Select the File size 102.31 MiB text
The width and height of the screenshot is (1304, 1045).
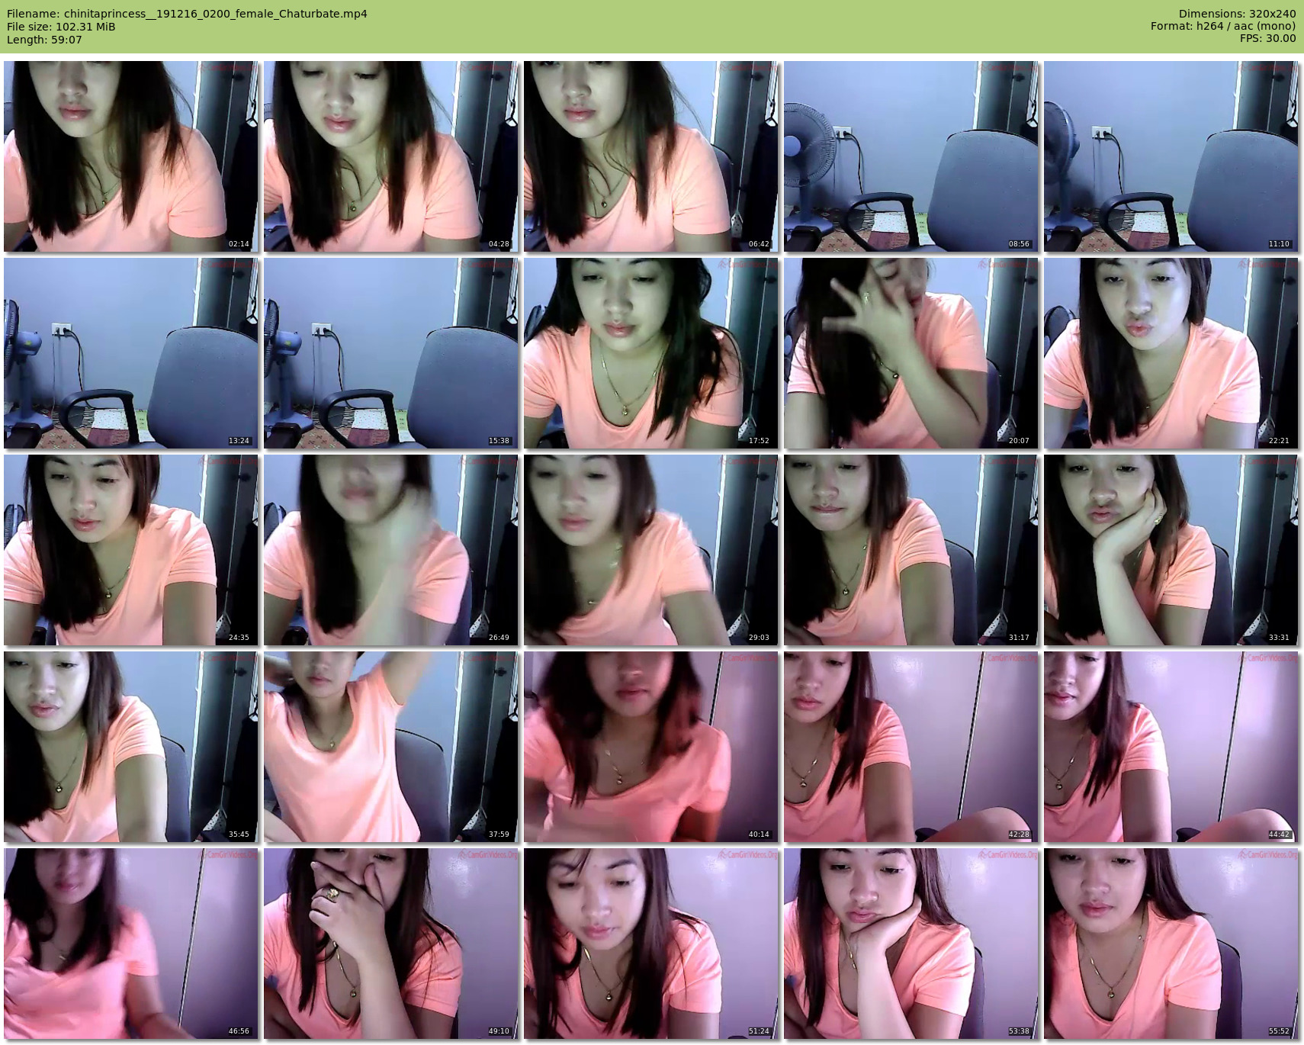click(x=61, y=27)
